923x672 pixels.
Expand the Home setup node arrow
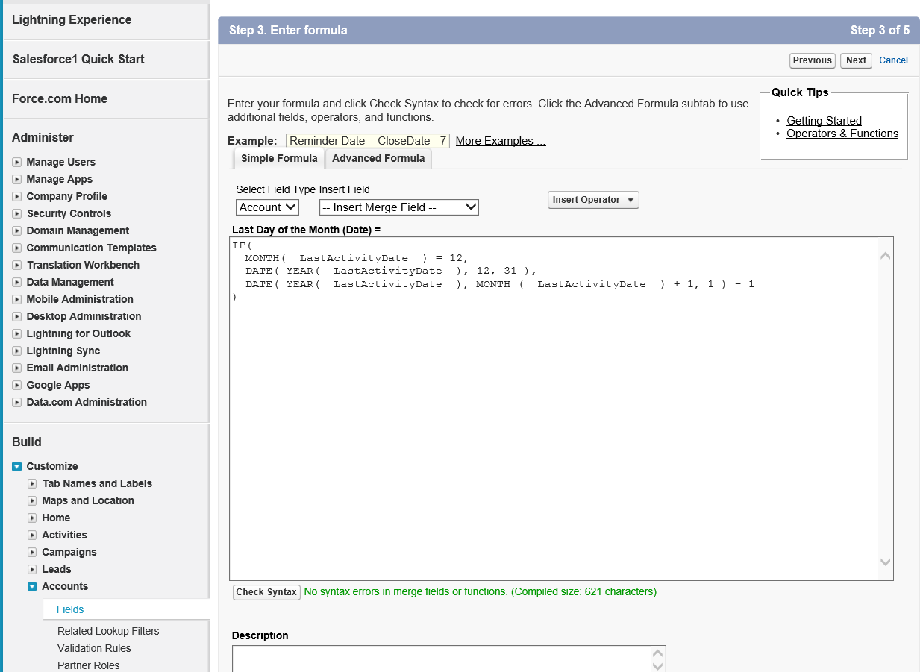pos(32,518)
